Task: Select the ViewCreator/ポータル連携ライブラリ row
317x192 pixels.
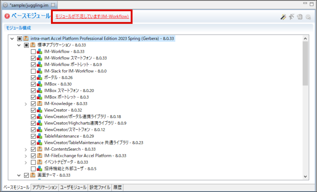Action: [82, 116]
